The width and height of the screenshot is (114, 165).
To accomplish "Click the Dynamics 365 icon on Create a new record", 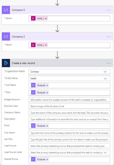I will pyautogui.click(x=6, y=63).
